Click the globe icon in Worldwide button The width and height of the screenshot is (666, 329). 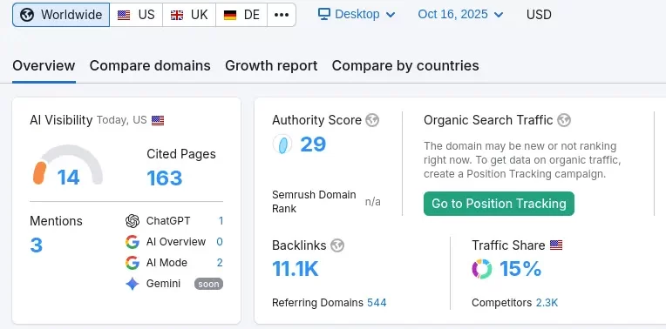[x=27, y=15]
